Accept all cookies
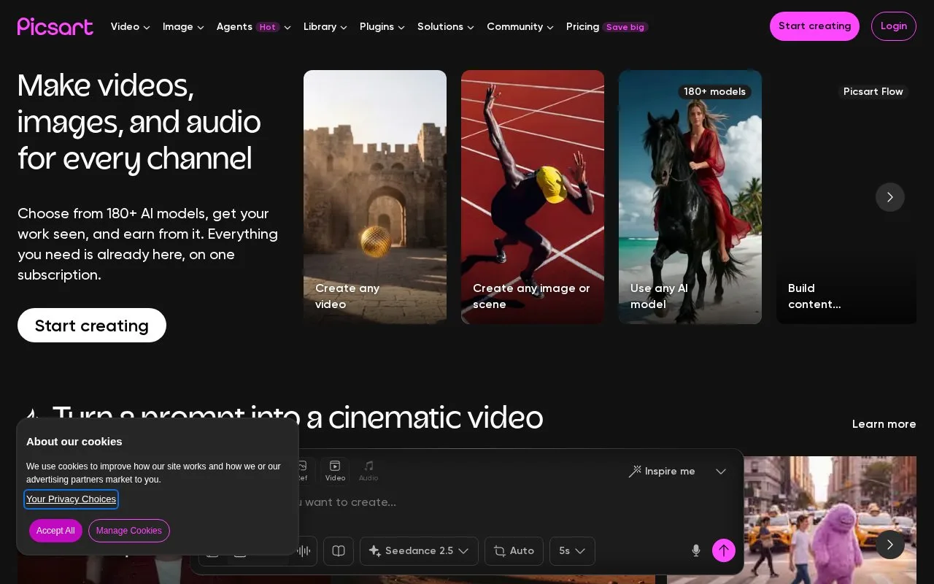Screen dimensions: 934x584 pos(55,531)
